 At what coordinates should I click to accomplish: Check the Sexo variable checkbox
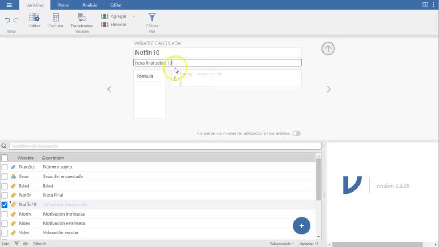5,177
